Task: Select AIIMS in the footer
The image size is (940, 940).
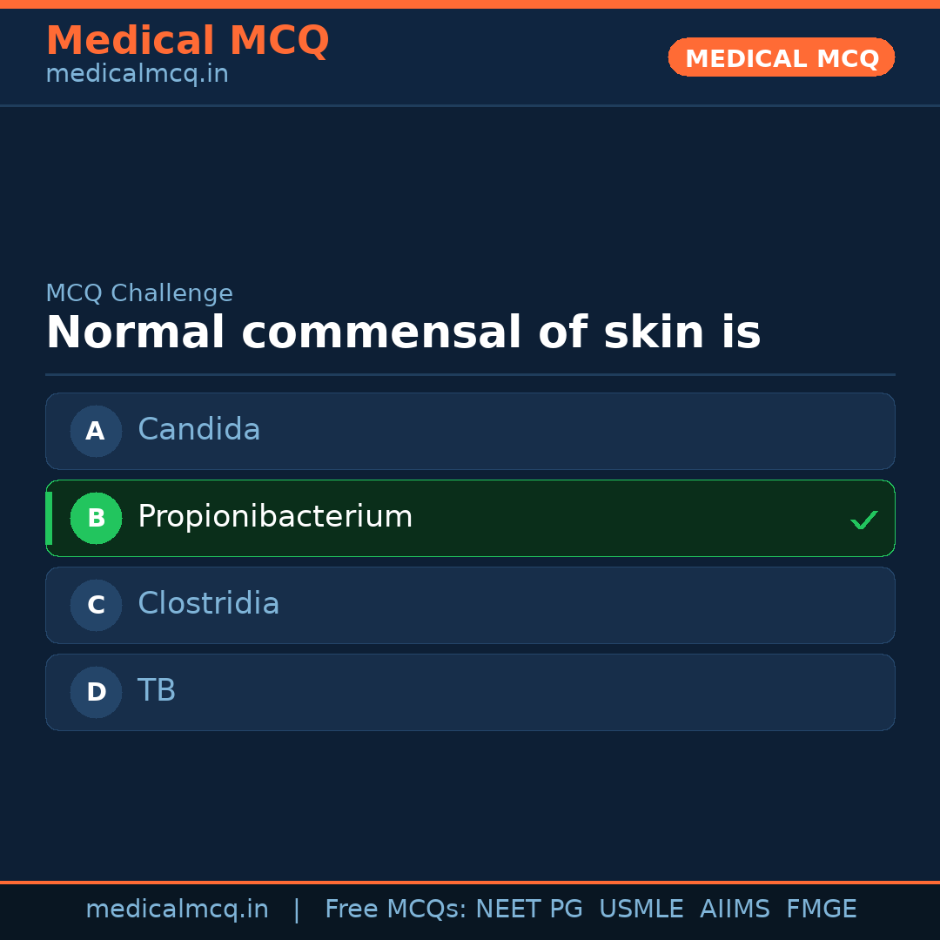Action: (735, 910)
